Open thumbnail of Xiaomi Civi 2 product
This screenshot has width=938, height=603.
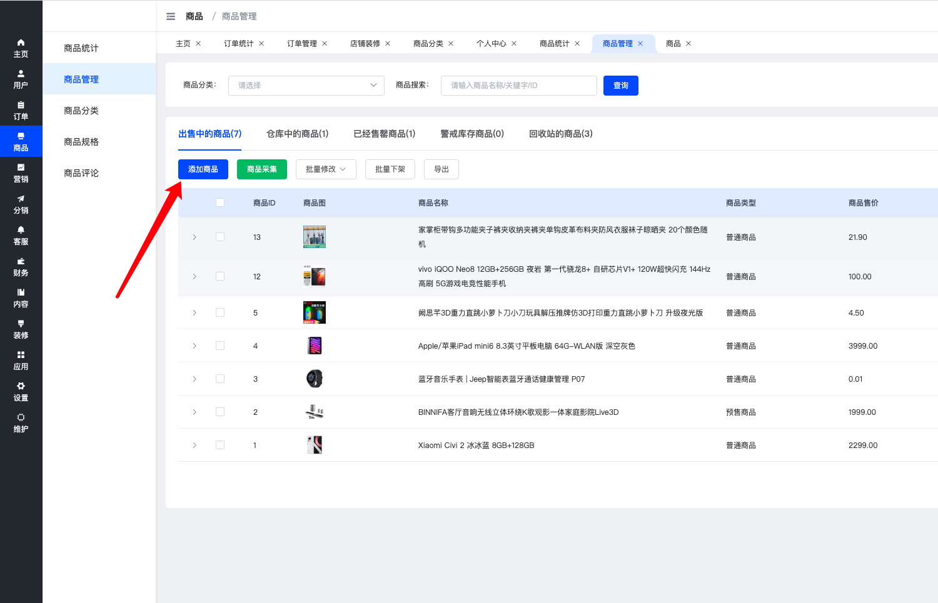click(315, 445)
